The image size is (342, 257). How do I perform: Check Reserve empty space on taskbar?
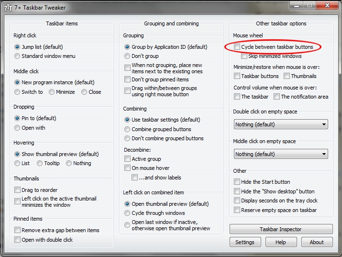[237, 210]
